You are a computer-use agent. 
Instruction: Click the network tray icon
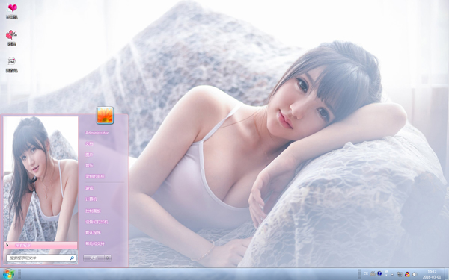(x=400, y=274)
